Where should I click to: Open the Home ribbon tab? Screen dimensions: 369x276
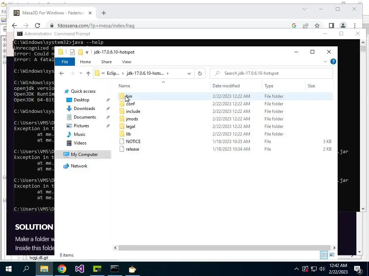[85, 62]
